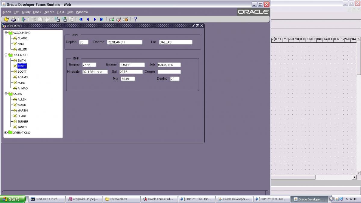Click the Save icon in toolbar
Viewport: 361px width, 203px height.
[6, 19]
